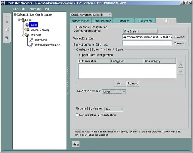Open the Command menu
This screenshot has height=153, width=193.
point(34,9)
